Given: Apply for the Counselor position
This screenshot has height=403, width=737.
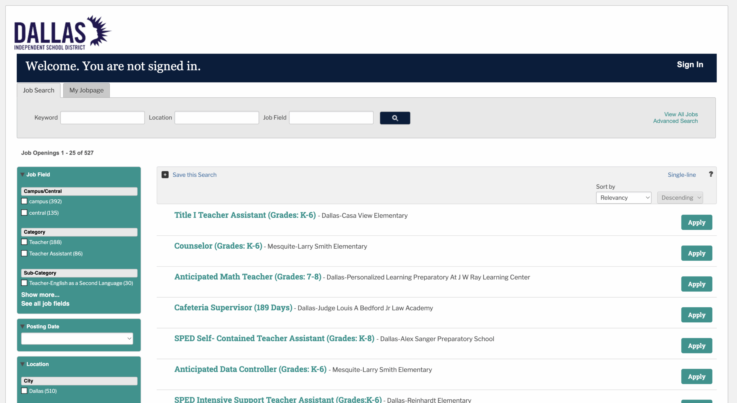Looking at the screenshot, I should [696, 253].
